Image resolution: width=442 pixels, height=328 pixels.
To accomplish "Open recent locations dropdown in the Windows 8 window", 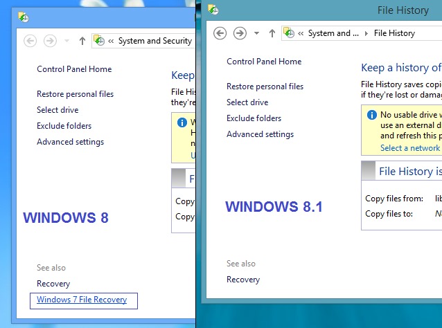I will 67,41.
